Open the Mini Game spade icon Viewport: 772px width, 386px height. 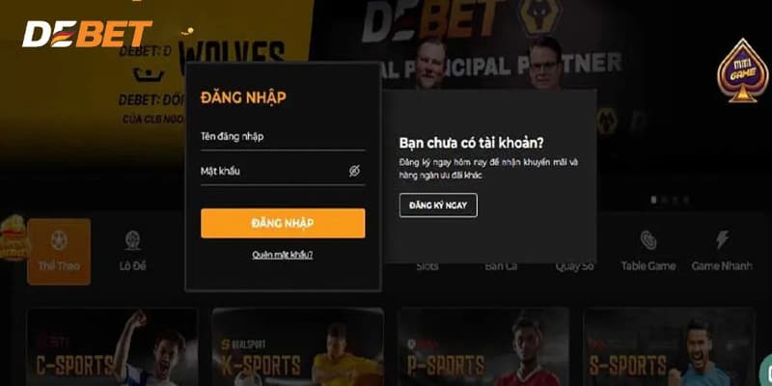click(x=742, y=70)
